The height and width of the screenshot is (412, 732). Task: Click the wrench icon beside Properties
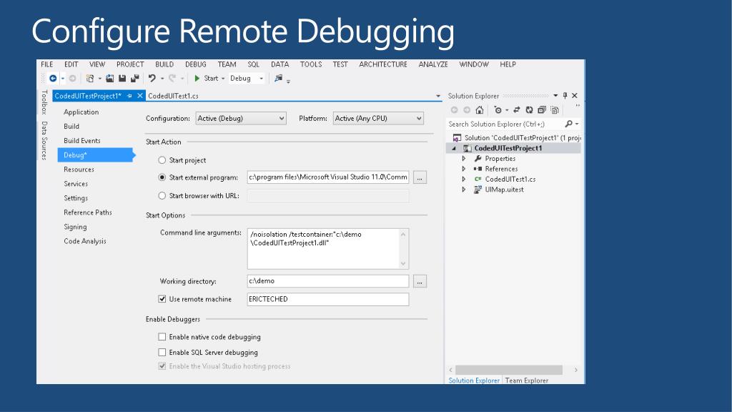click(x=478, y=159)
